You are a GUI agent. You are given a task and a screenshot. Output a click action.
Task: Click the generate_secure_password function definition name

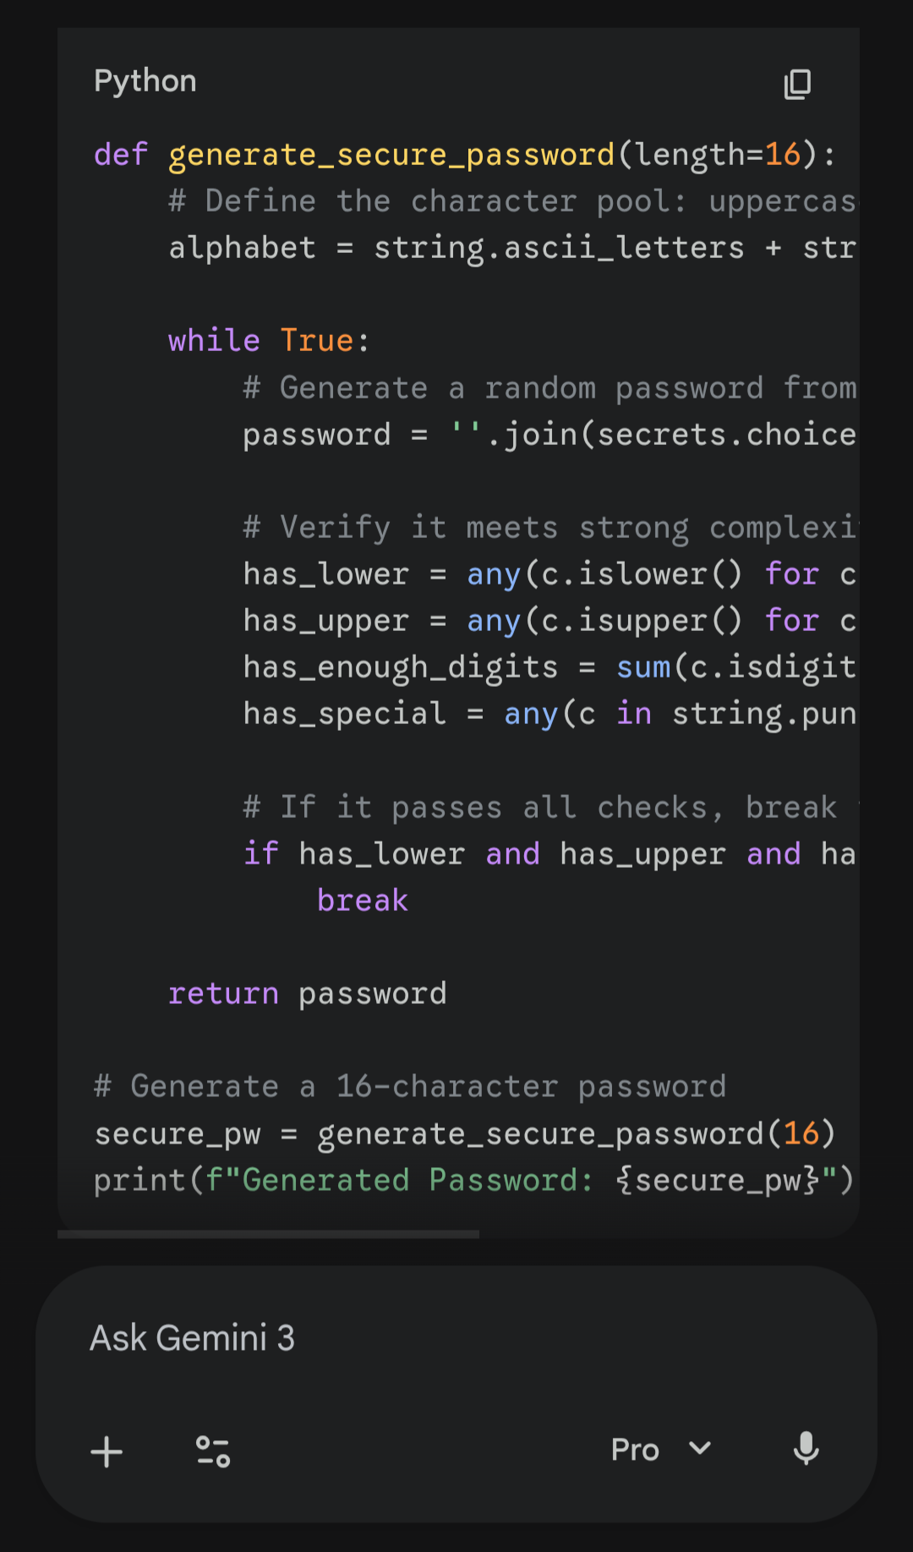391,155
